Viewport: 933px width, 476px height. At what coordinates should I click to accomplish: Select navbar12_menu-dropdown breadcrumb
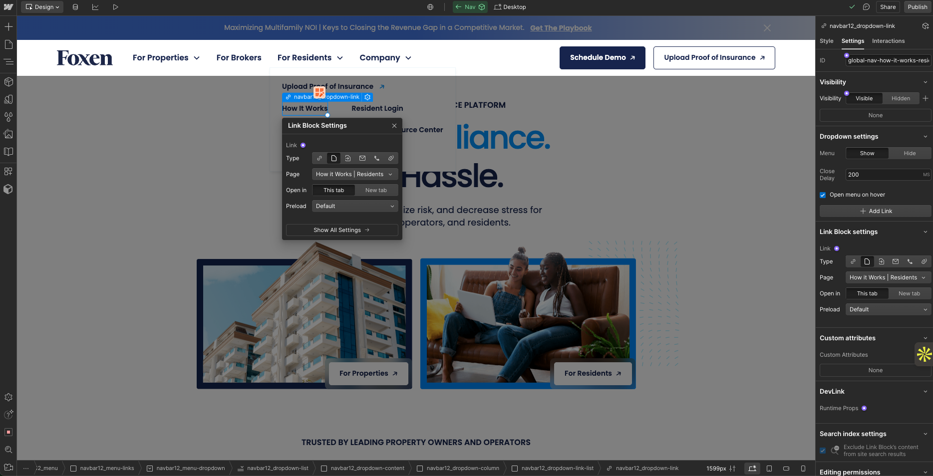tap(185, 469)
